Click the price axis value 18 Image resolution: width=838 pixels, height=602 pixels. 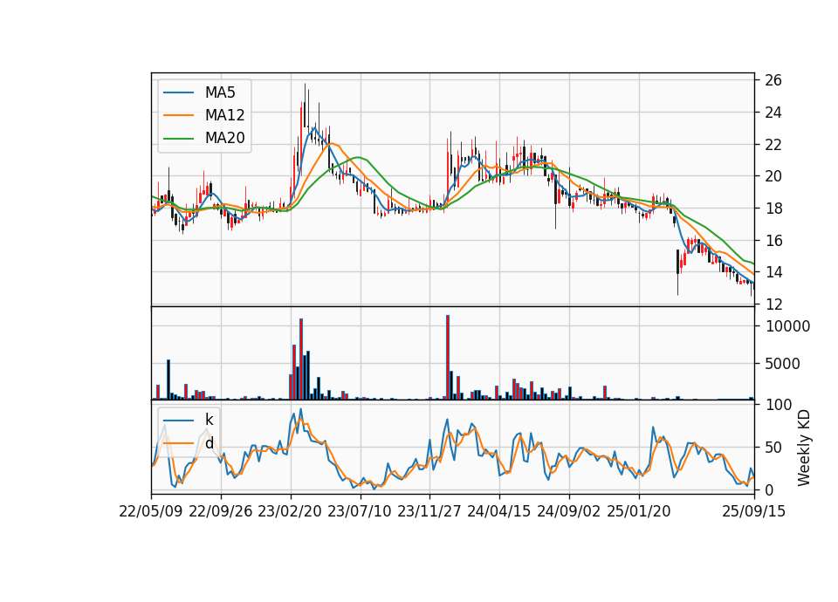tap(773, 209)
